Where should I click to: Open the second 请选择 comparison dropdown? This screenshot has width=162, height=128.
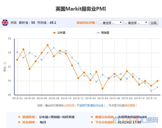pos(136,23)
